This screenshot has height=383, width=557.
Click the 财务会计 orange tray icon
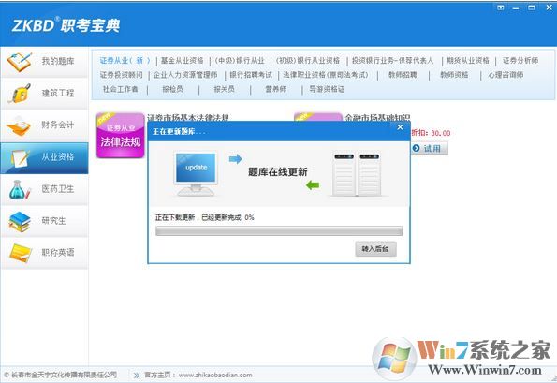click(x=19, y=125)
